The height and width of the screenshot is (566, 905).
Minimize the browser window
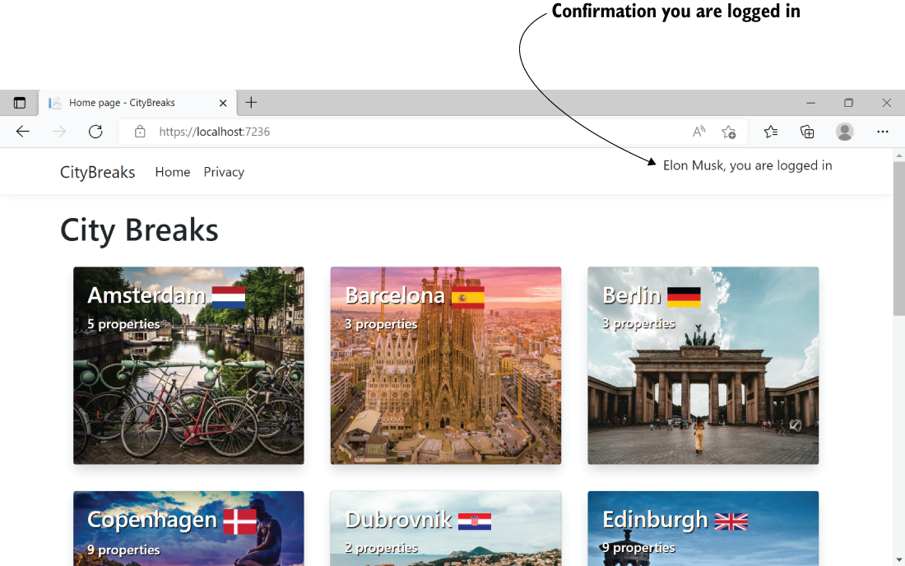[x=811, y=103]
